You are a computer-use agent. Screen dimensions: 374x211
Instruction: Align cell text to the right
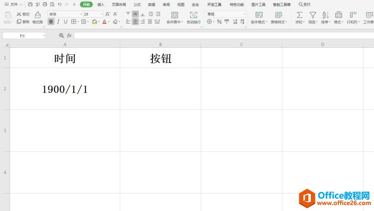143,22
